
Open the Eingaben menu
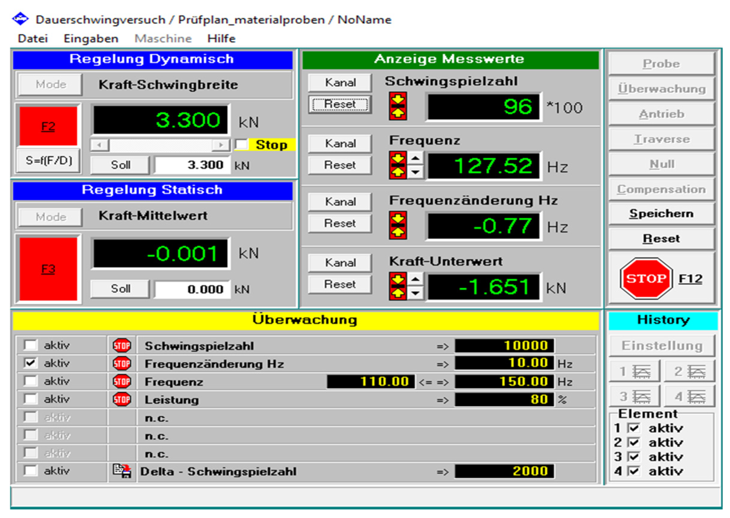click(x=91, y=38)
